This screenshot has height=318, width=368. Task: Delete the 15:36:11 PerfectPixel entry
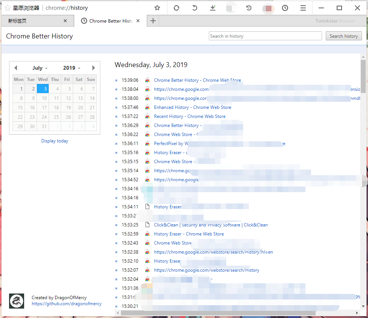coord(116,144)
